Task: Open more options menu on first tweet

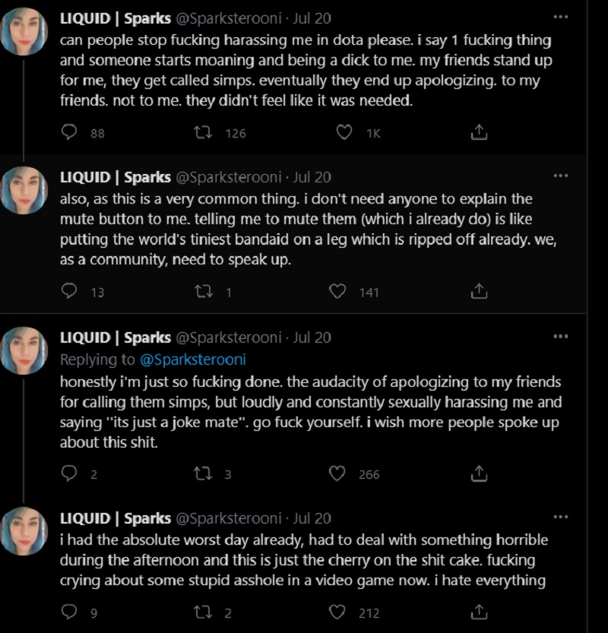Action: point(561,17)
